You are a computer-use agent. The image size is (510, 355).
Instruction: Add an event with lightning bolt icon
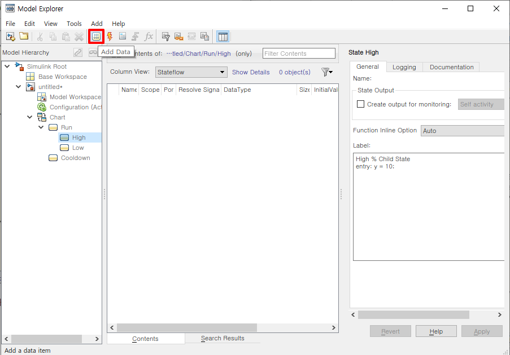110,36
